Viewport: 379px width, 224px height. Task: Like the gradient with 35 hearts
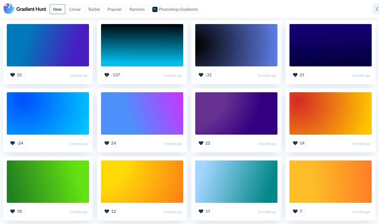tap(13, 75)
